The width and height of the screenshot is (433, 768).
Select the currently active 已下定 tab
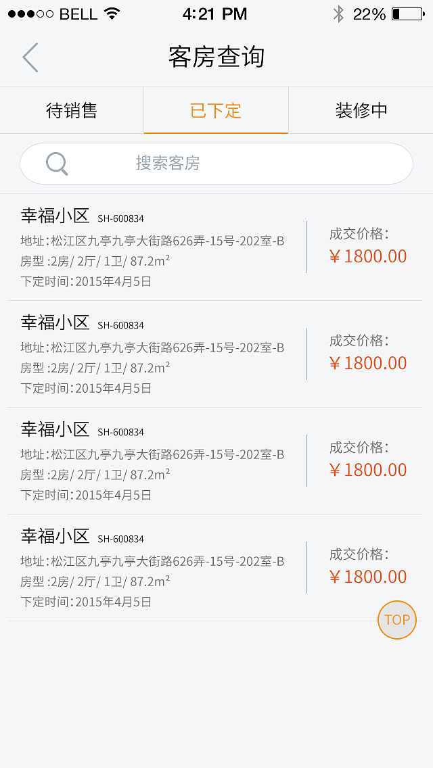[x=216, y=110]
